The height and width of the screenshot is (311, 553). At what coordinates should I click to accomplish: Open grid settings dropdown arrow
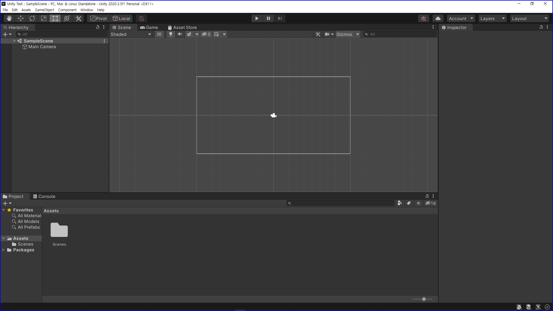[x=224, y=34]
